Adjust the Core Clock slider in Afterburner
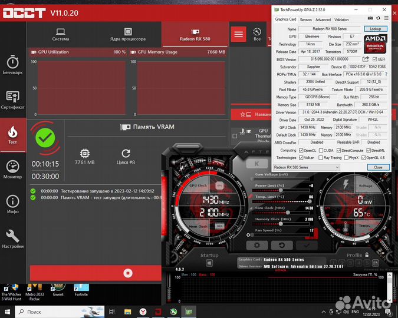 pyautogui.click(x=288, y=213)
